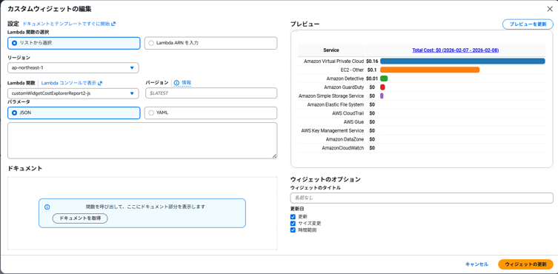
Task: Open the ap-northeast-1 region dropdown
Action: pos(73,67)
